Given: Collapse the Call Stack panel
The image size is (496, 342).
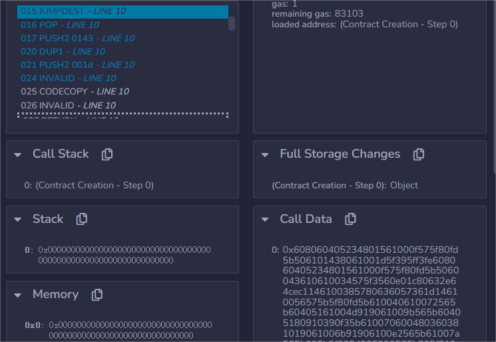Looking at the screenshot, I should tap(19, 154).
